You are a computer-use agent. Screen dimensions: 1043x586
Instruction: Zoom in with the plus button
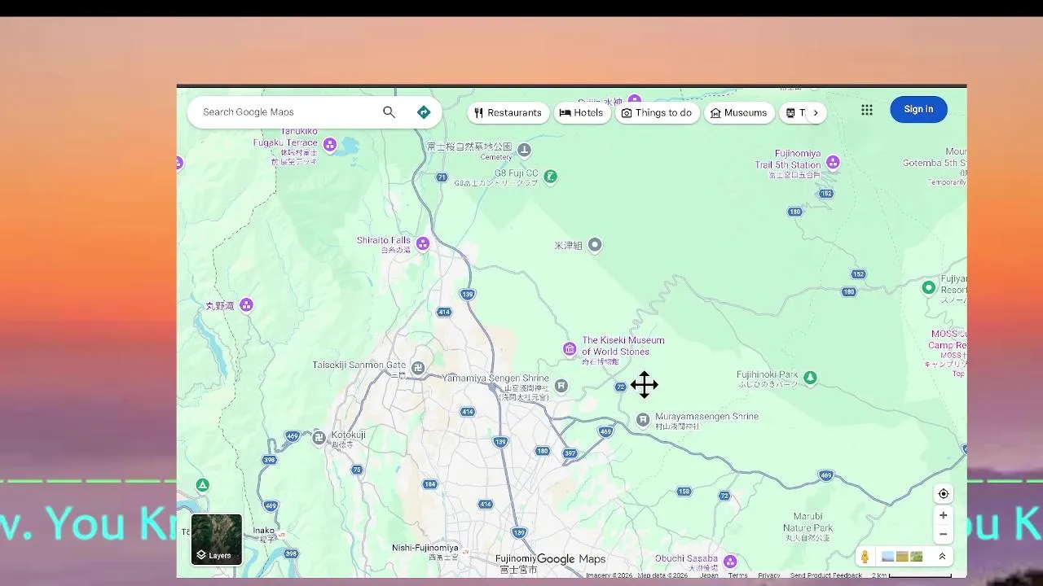(x=944, y=515)
